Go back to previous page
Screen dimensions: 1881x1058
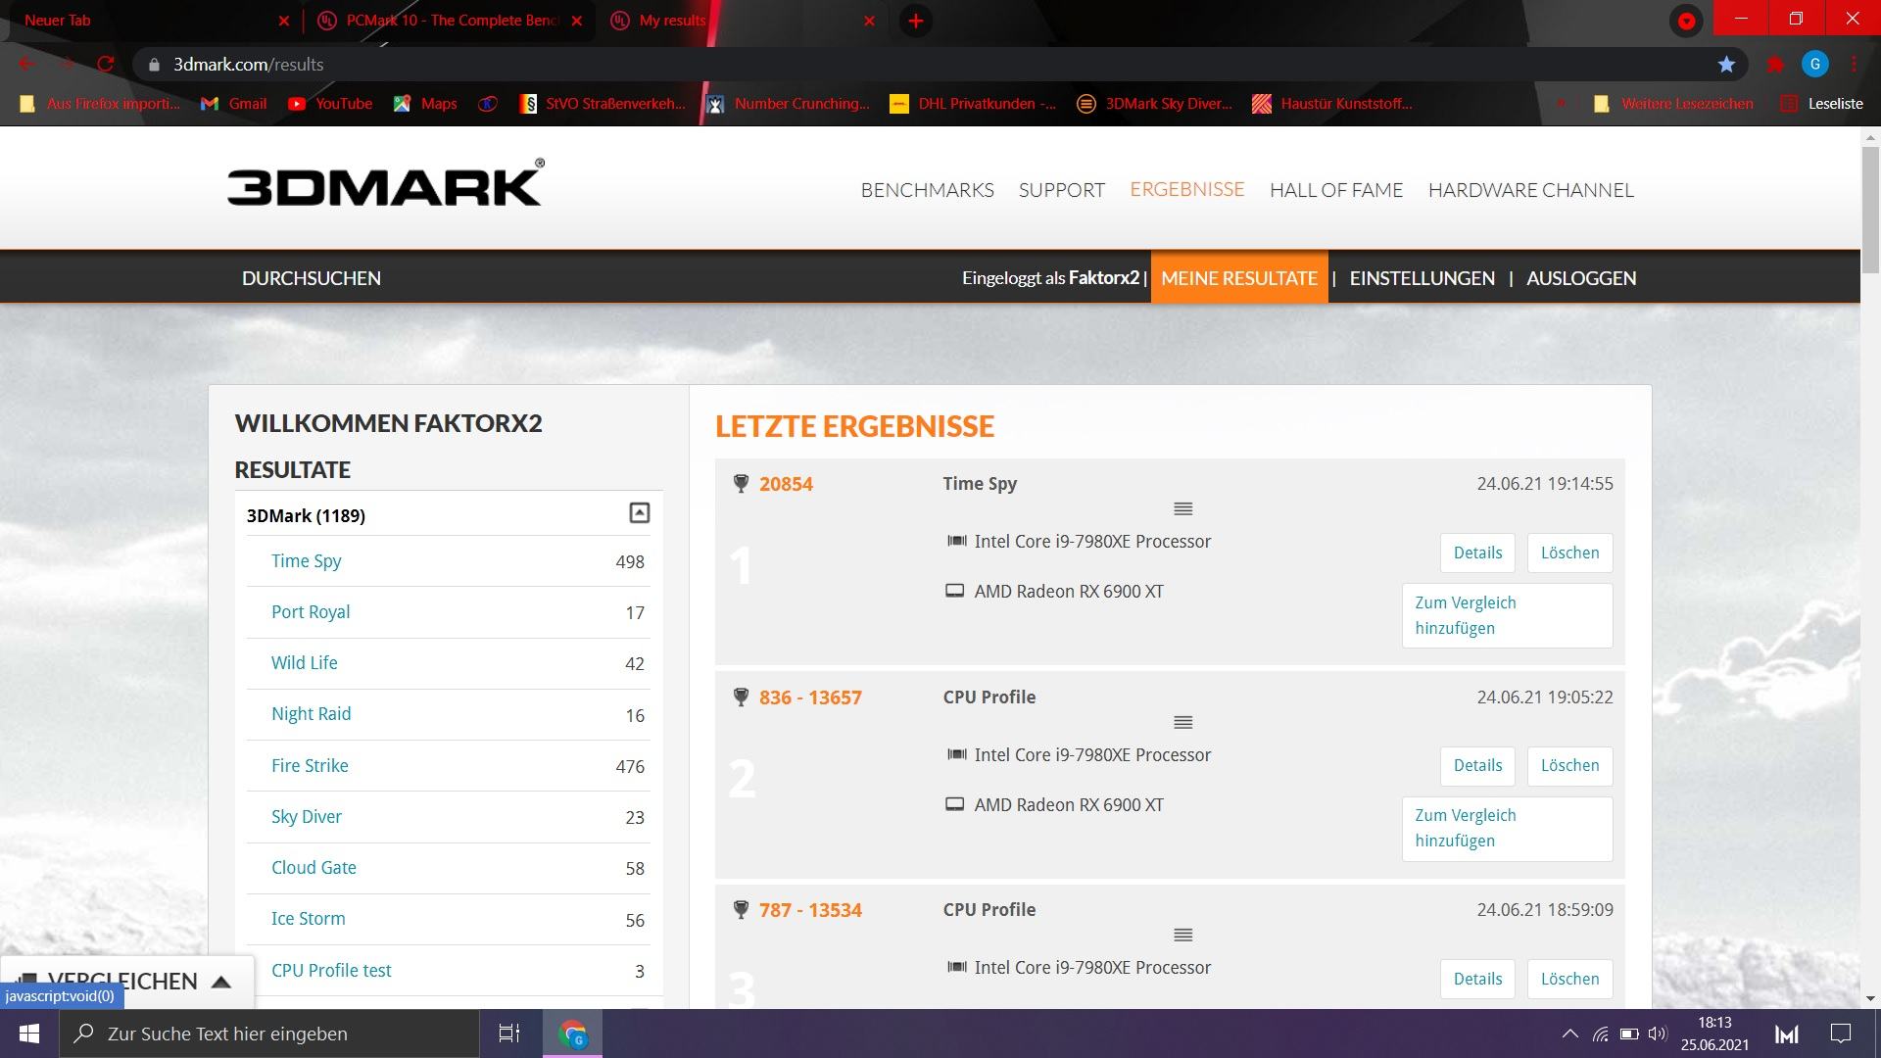point(26,65)
